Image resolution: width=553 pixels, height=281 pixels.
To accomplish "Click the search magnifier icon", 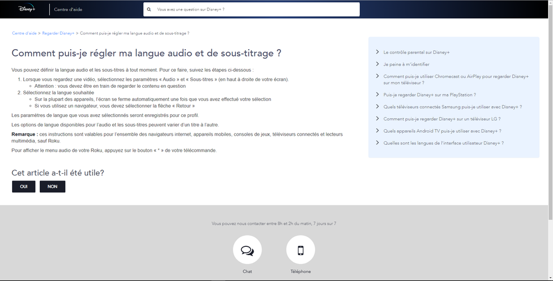I will tap(149, 9).
